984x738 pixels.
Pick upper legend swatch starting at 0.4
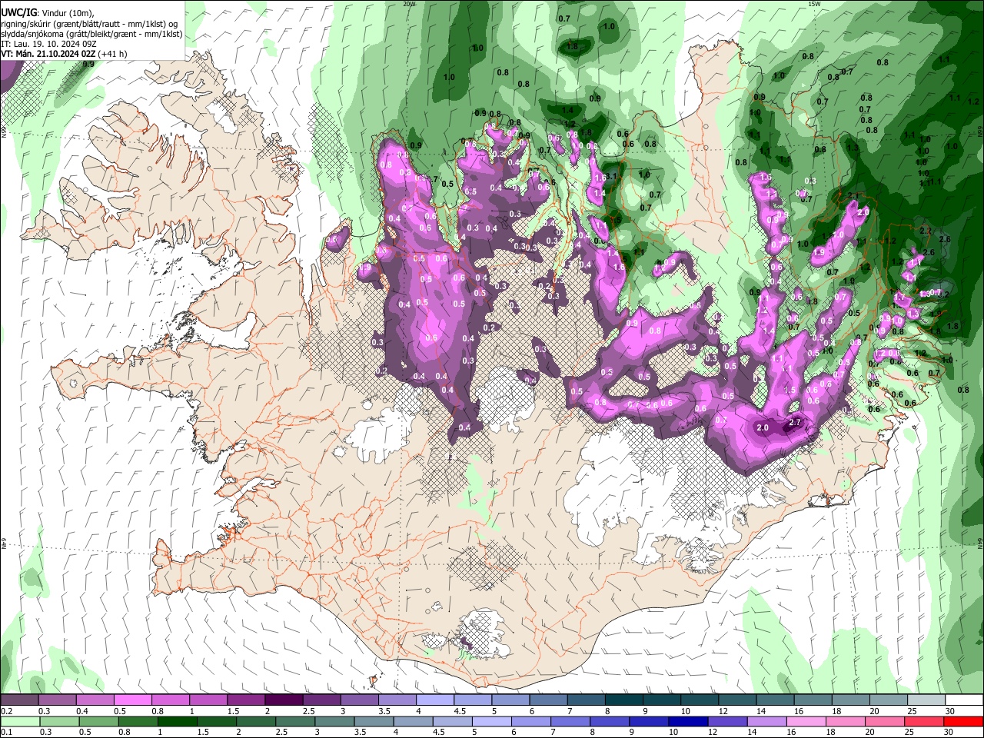(95, 700)
